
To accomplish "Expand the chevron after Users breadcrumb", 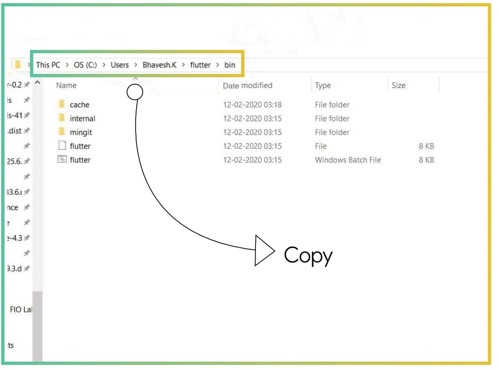I will [136, 65].
